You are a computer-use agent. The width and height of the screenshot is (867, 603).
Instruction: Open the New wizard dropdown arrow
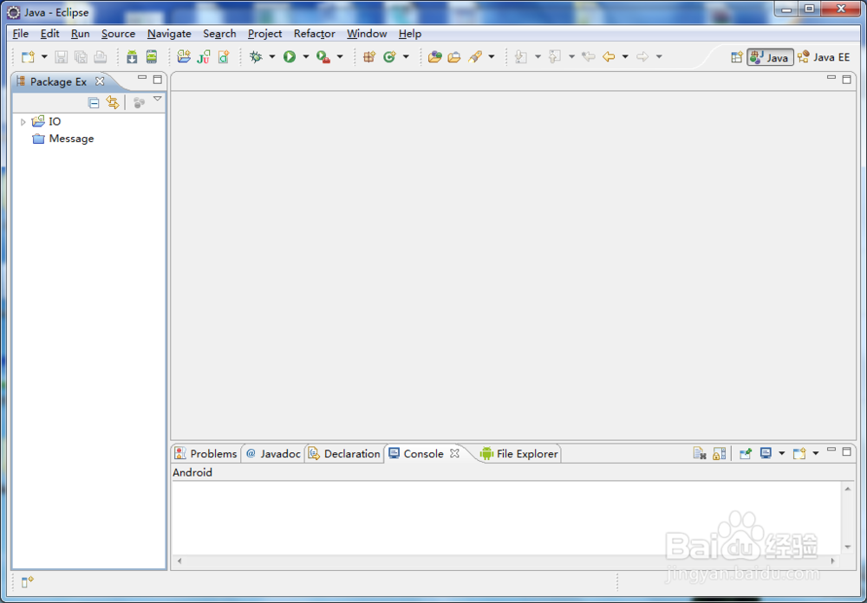(x=44, y=57)
